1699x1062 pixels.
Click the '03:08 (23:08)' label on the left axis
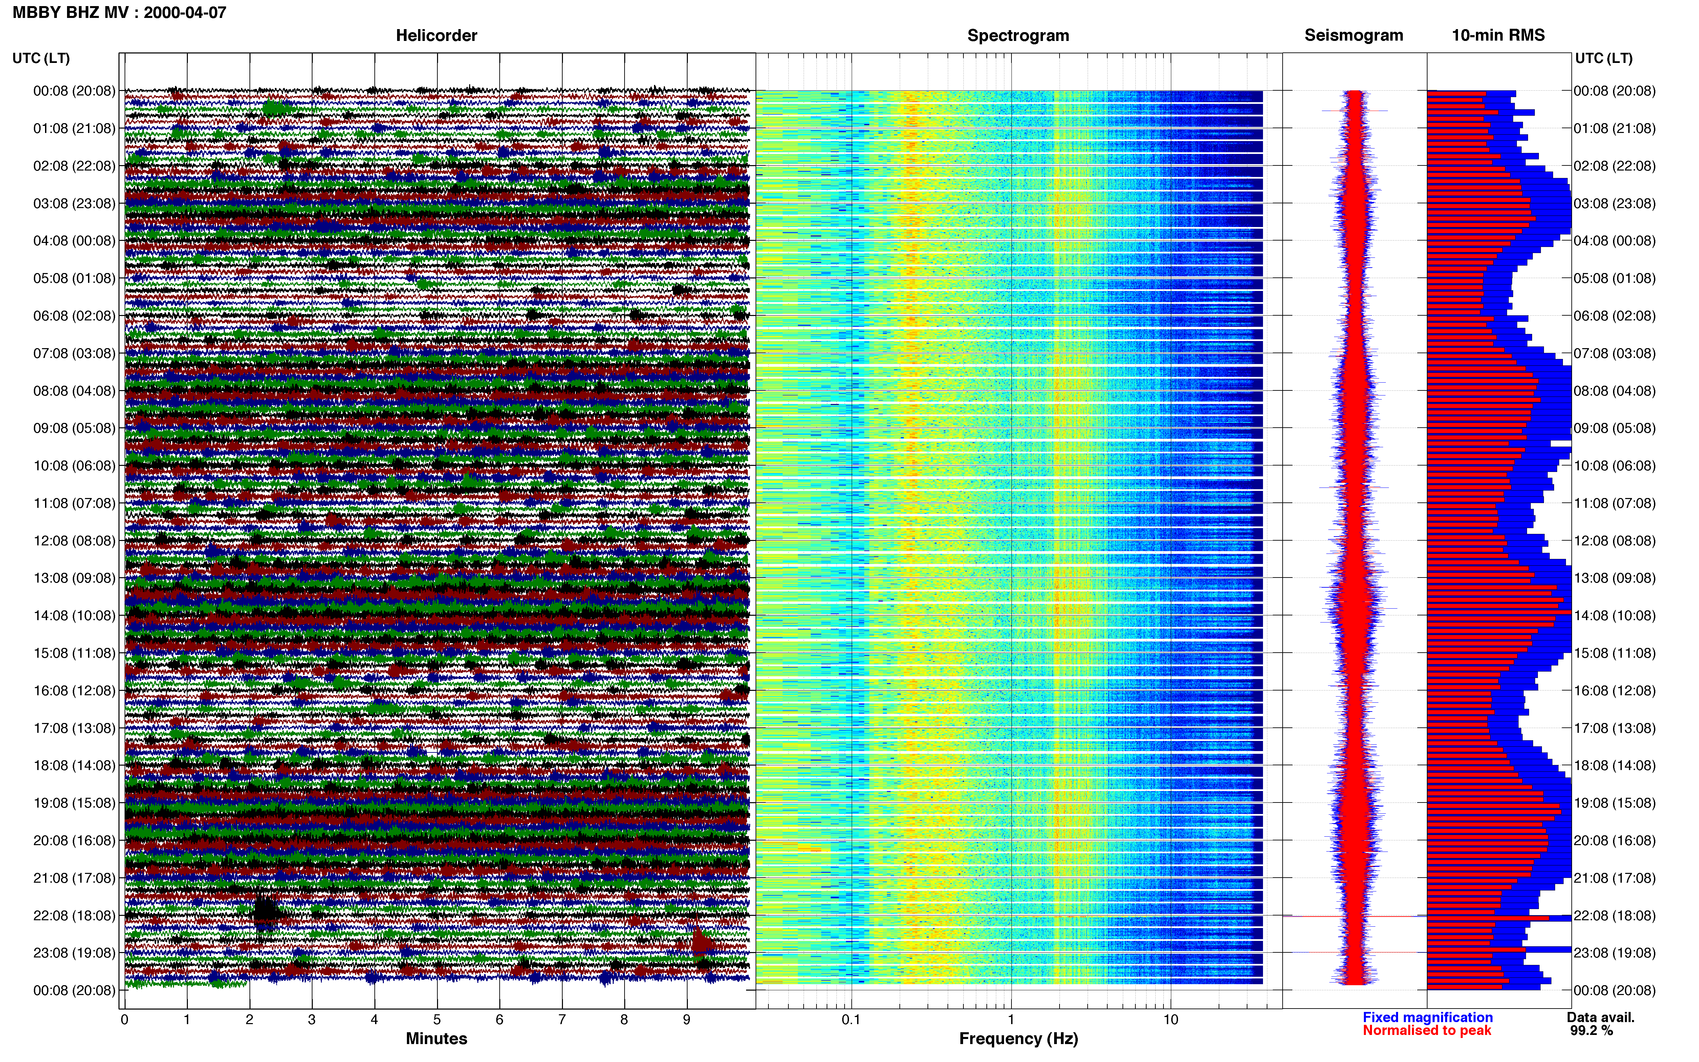[74, 204]
